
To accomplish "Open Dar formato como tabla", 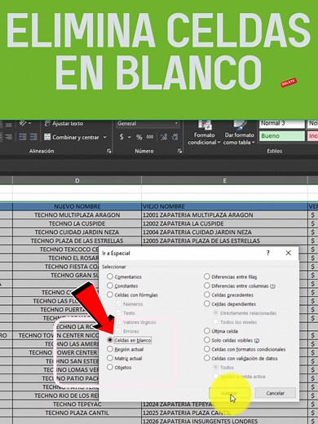I will (239, 133).
